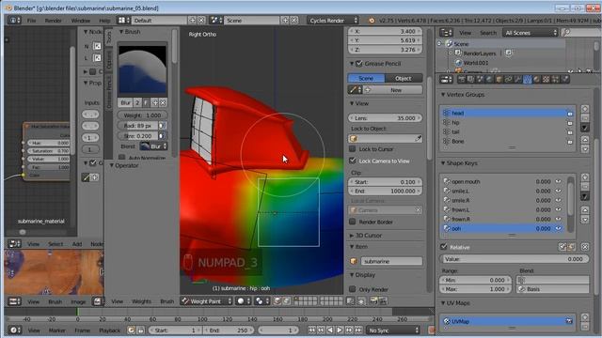Open the Render menu
Screen dimensions: 602x338
pyautogui.click(x=53, y=21)
